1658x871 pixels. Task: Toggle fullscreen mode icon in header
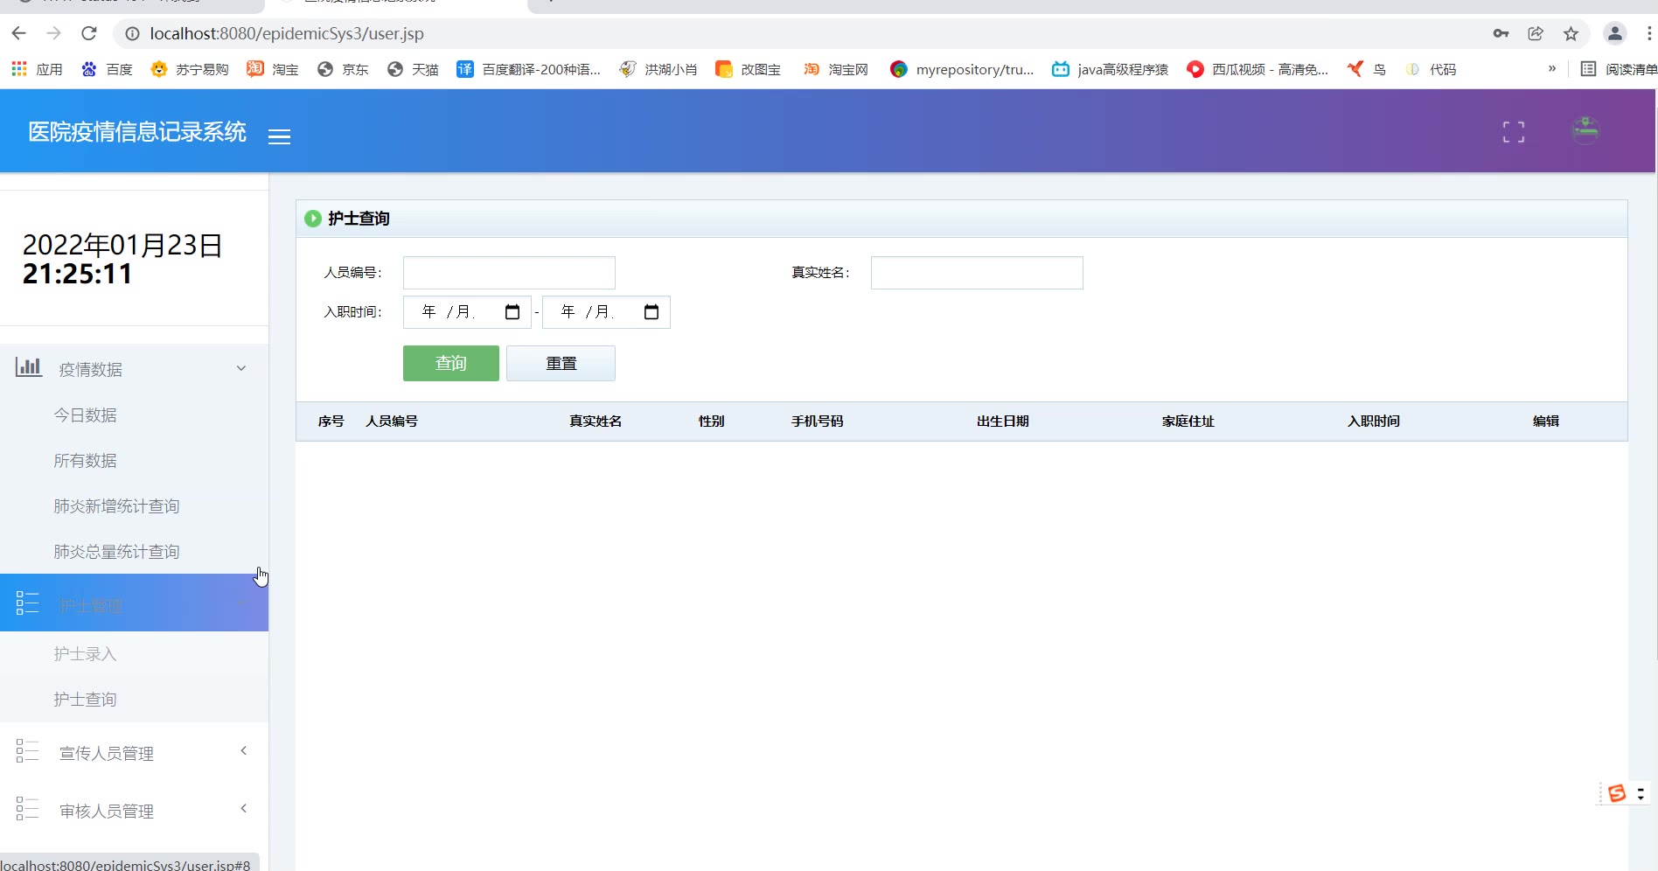pos(1513,132)
